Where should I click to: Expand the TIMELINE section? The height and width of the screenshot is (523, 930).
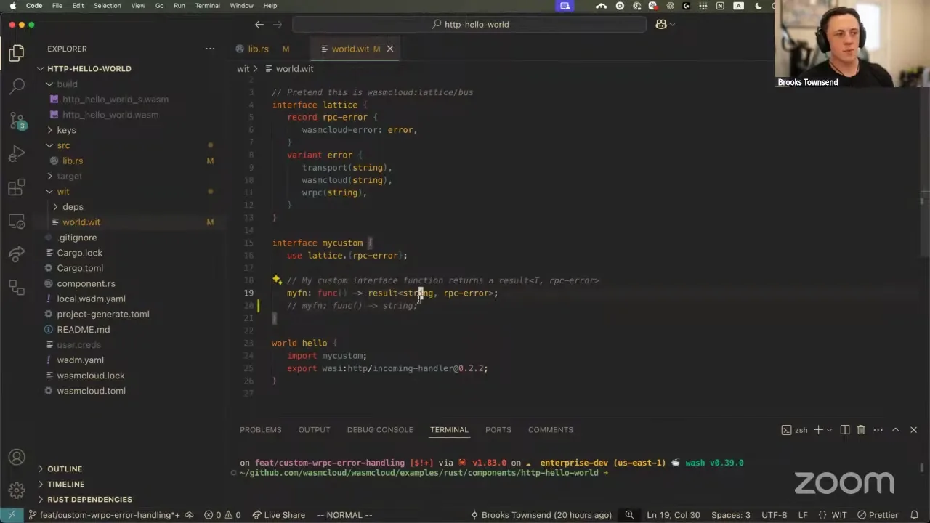[x=65, y=484]
